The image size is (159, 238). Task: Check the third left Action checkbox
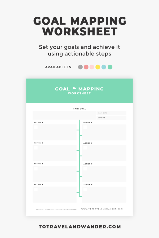click(36, 169)
